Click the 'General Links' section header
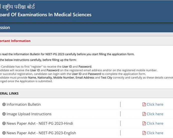Image resolution: width=173 pixels, height=138 pixels. 10,93
